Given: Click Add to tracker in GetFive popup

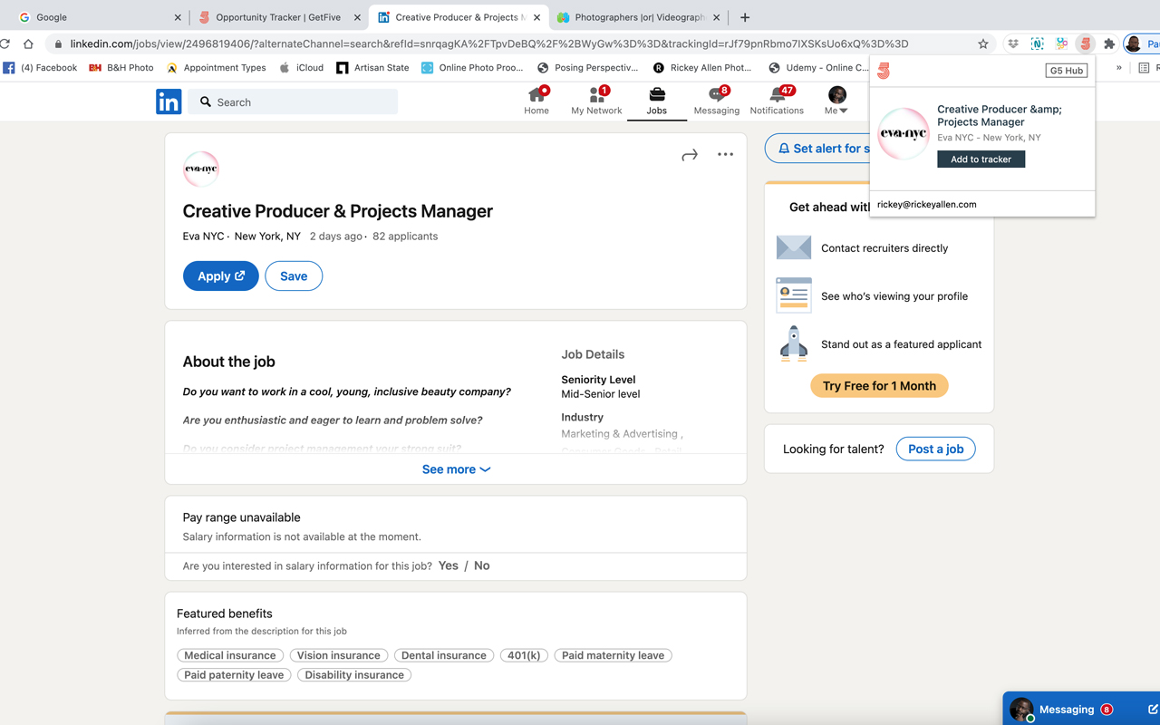Looking at the screenshot, I should click(x=981, y=159).
